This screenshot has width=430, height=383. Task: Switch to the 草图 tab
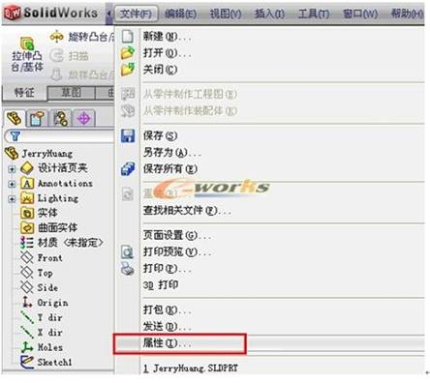coord(72,93)
